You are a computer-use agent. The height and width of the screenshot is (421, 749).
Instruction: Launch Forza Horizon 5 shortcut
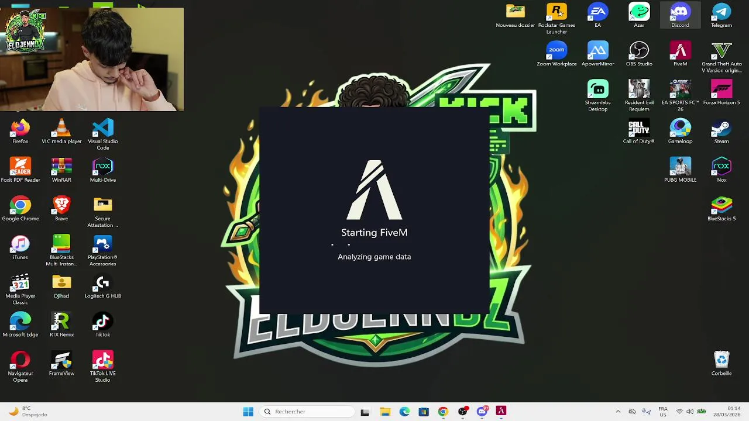pyautogui.click(x=721, y=93)
